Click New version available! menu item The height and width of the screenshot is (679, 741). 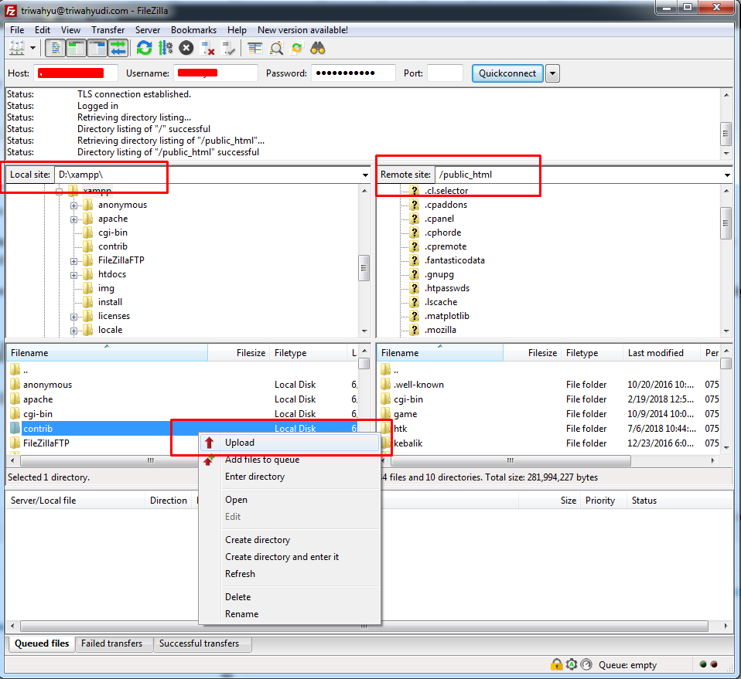302,29
